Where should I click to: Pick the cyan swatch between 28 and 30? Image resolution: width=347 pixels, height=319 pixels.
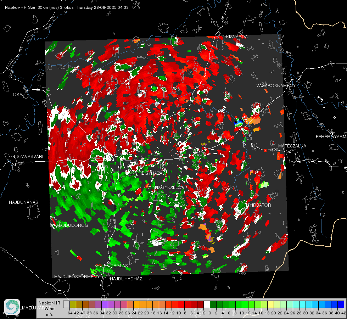click(x=302, y=304)
